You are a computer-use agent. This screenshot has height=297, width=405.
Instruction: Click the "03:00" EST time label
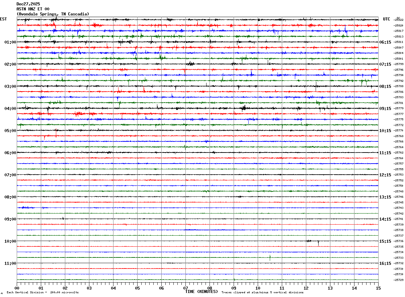click(x=10, y=86)
